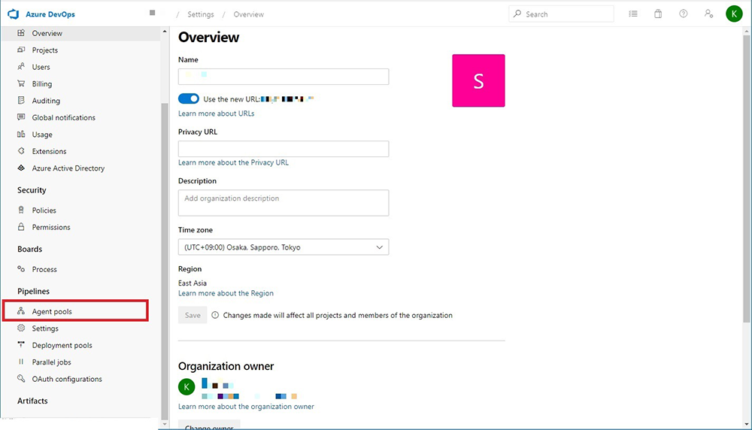The height and width of the screenshot is (430, 752).
Task: Open the Process boards page
Action: [44, 269]
